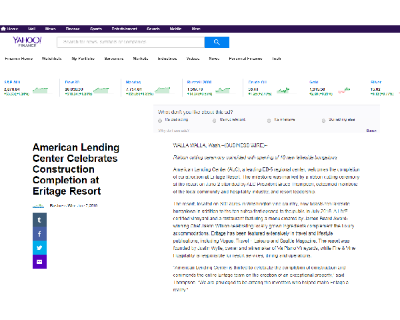Image resolution: width=400 pixels, height=320 pixels.
Task: Open the Tech tab
Action: click(x=276, y=59)
